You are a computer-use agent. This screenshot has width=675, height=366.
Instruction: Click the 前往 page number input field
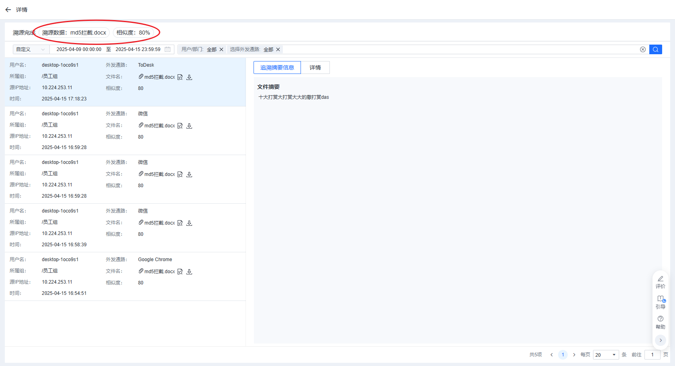pyautogui.click(x=652, y=355)
